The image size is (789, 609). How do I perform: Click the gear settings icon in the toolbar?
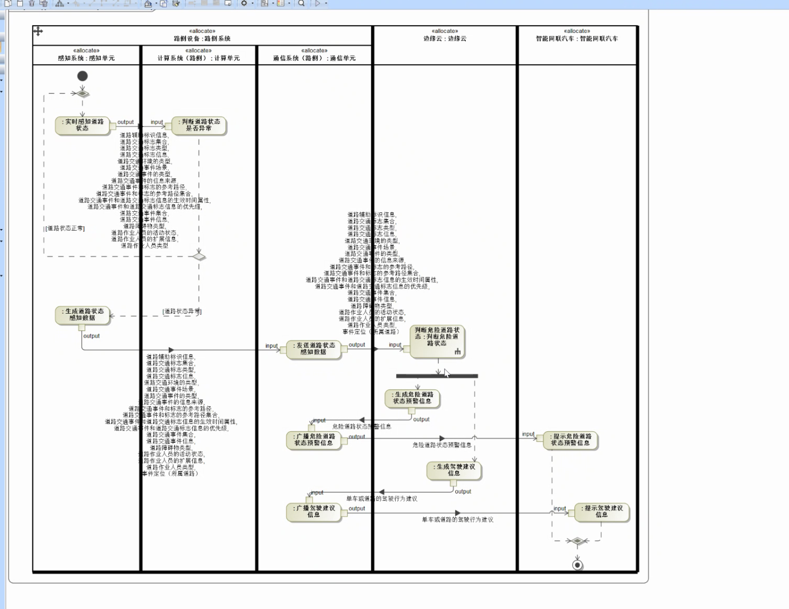pyautogui.click(x=244, y=3)
